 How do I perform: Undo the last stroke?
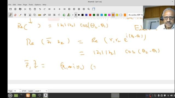coord(40,9)
